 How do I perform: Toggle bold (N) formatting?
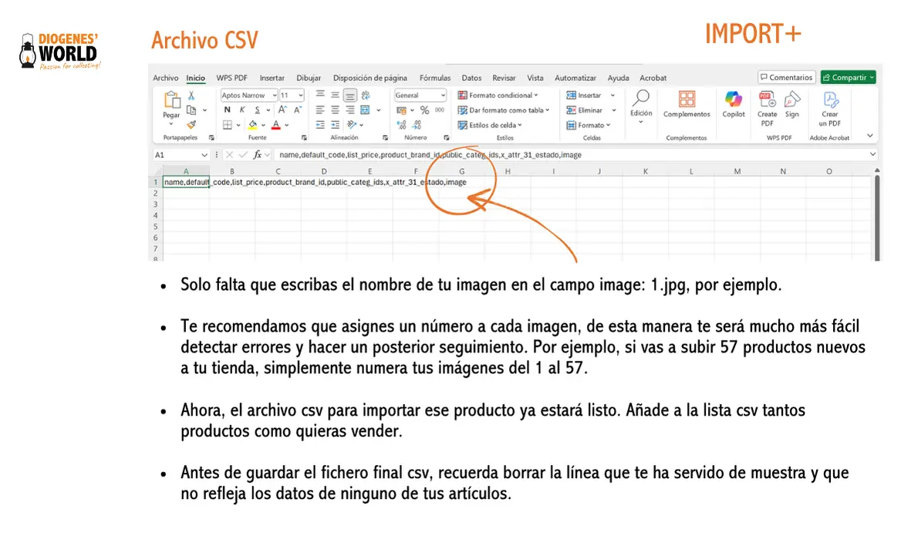coord(228,110)
